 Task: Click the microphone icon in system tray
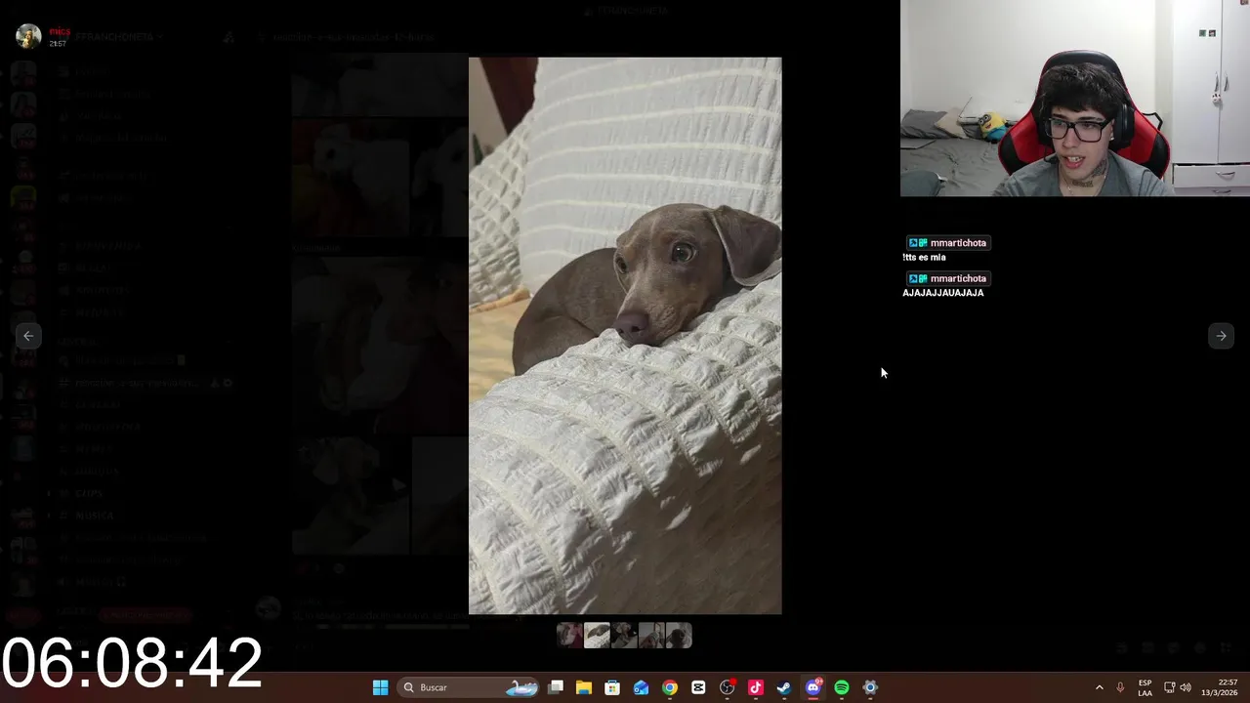pos(1120,687)
